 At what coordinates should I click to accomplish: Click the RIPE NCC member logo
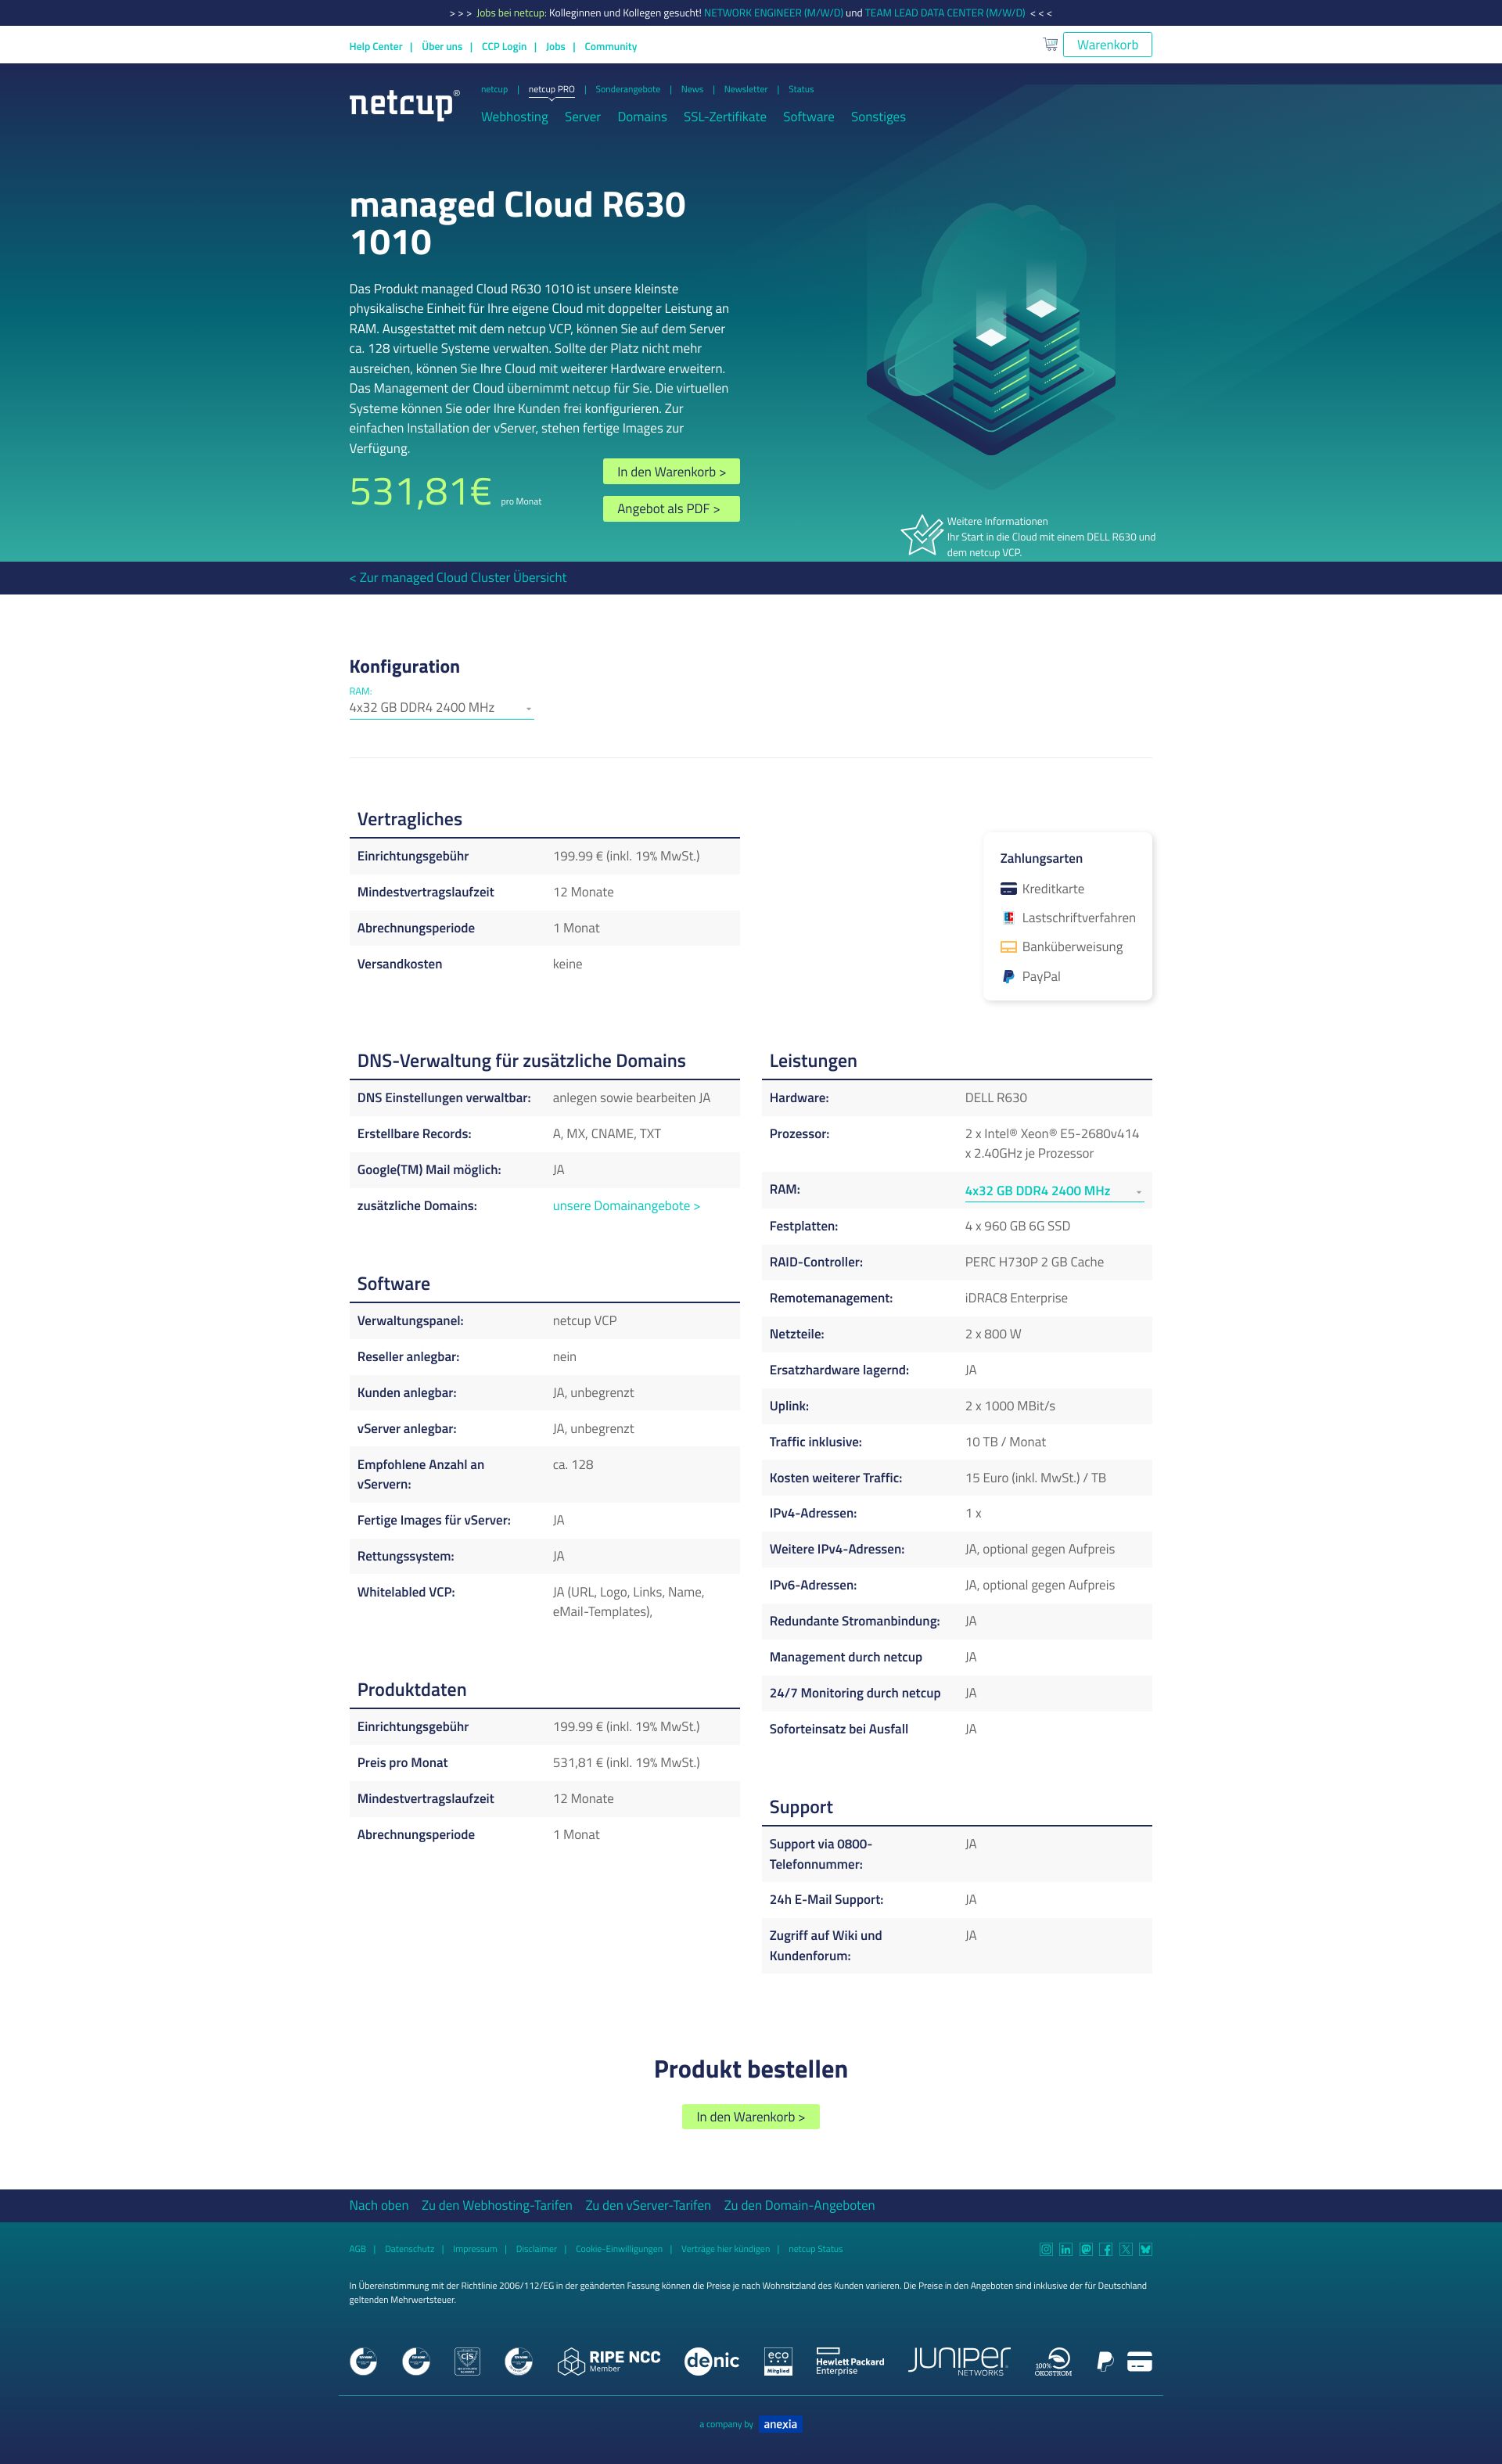coord(609,2361)
